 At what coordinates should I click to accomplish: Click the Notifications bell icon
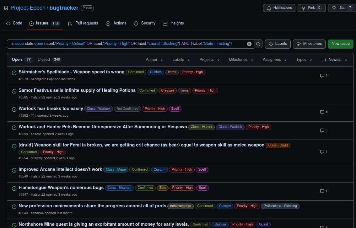[269, 8]
